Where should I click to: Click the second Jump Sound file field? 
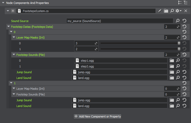click(120, 100)
